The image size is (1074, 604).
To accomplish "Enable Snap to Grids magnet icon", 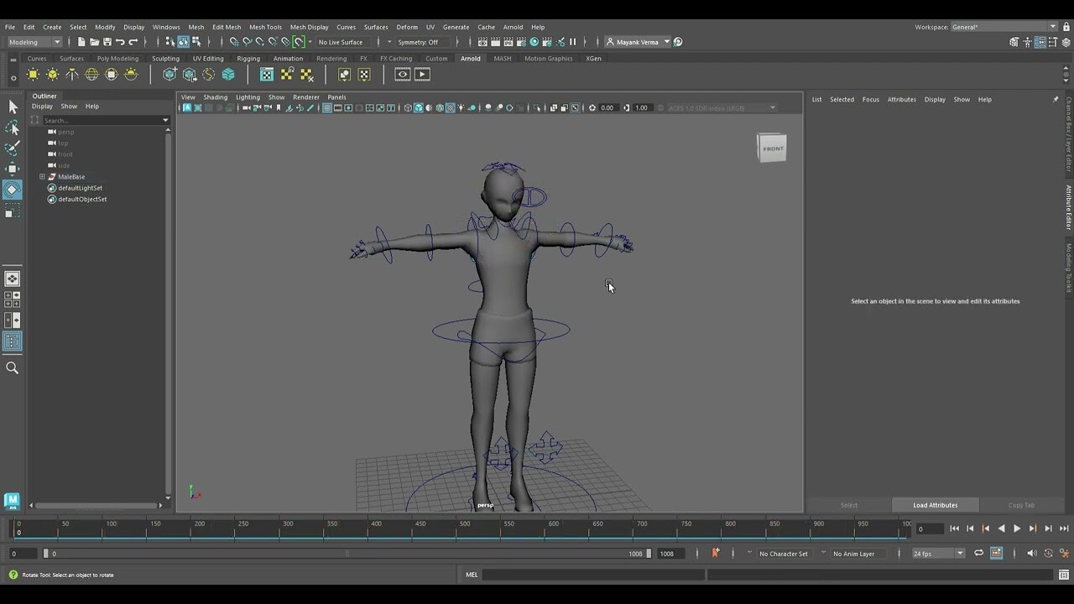I will coord(235,42).
